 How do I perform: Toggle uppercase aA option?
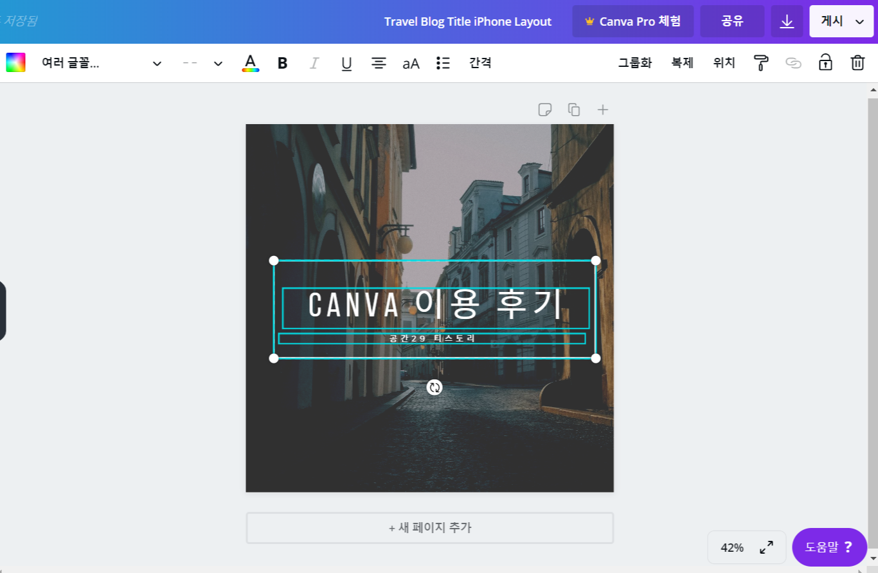[x=411, y=63]
